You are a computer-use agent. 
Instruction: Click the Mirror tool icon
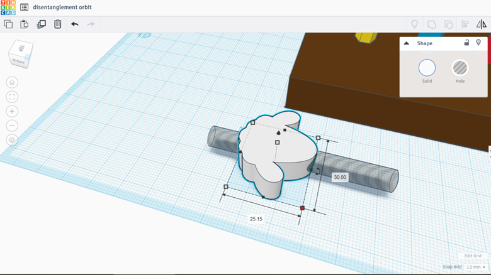coord(482,24)
